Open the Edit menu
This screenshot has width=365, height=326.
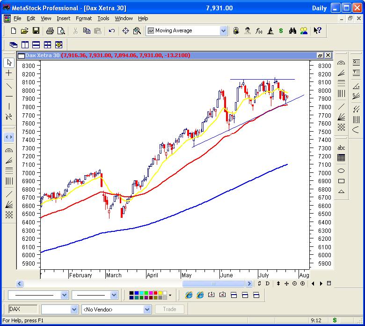click(x=31, y=18)
